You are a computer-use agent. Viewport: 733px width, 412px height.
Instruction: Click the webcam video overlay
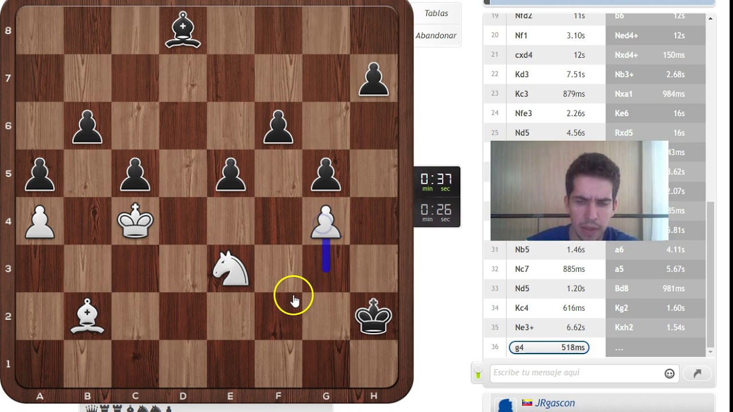pyautogui.click(x=579, y=191)
